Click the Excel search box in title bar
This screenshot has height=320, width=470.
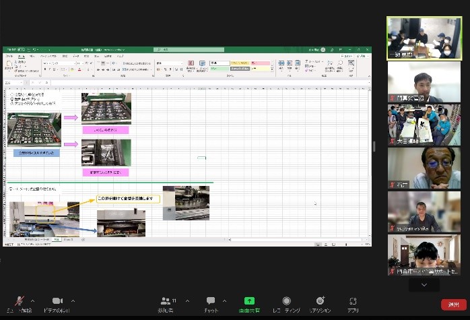(189, 49)
